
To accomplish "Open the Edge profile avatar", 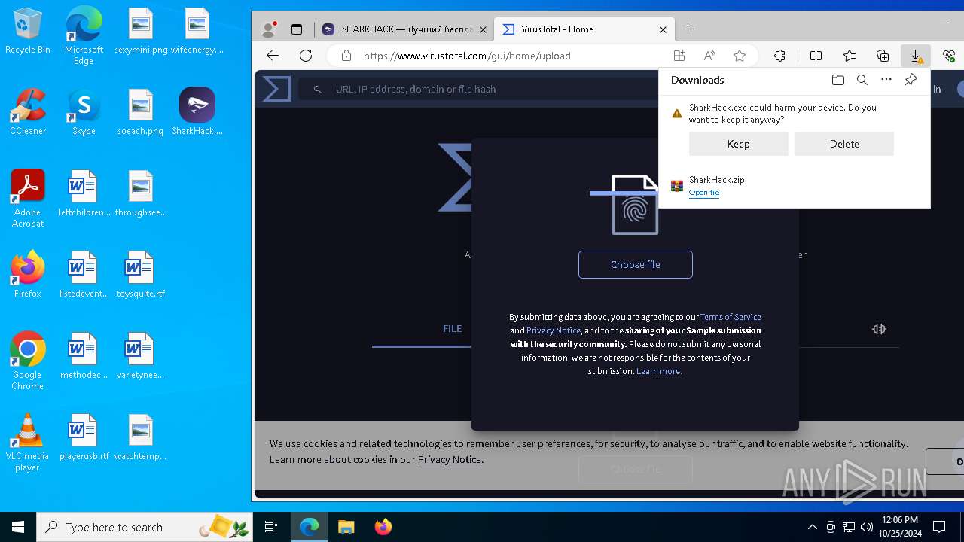I will click(268, 29).
